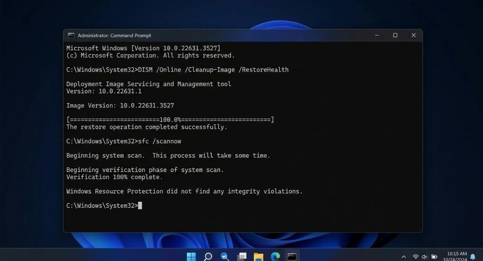Viewport: 483px width, 261px height.
Task: Launch File Explorer from taskbar
Action: (258, 256)
